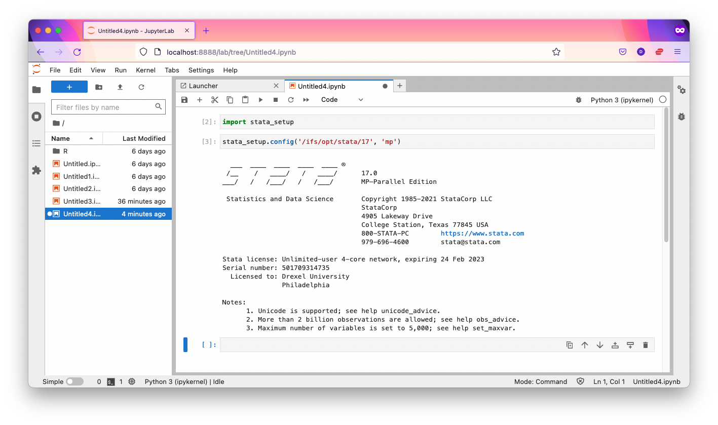Open the Run menu
Screen dimensions: 718x425
[x=121, y=70]
